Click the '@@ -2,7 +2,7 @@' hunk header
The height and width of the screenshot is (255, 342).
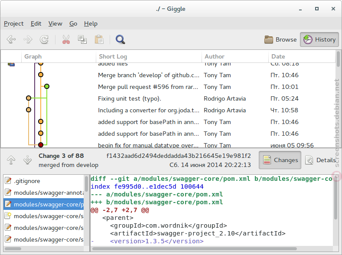120,210
